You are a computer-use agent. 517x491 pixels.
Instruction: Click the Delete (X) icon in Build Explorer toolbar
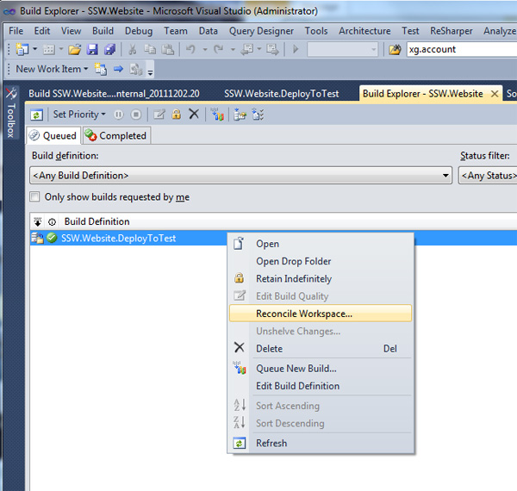tap(193, 114)
